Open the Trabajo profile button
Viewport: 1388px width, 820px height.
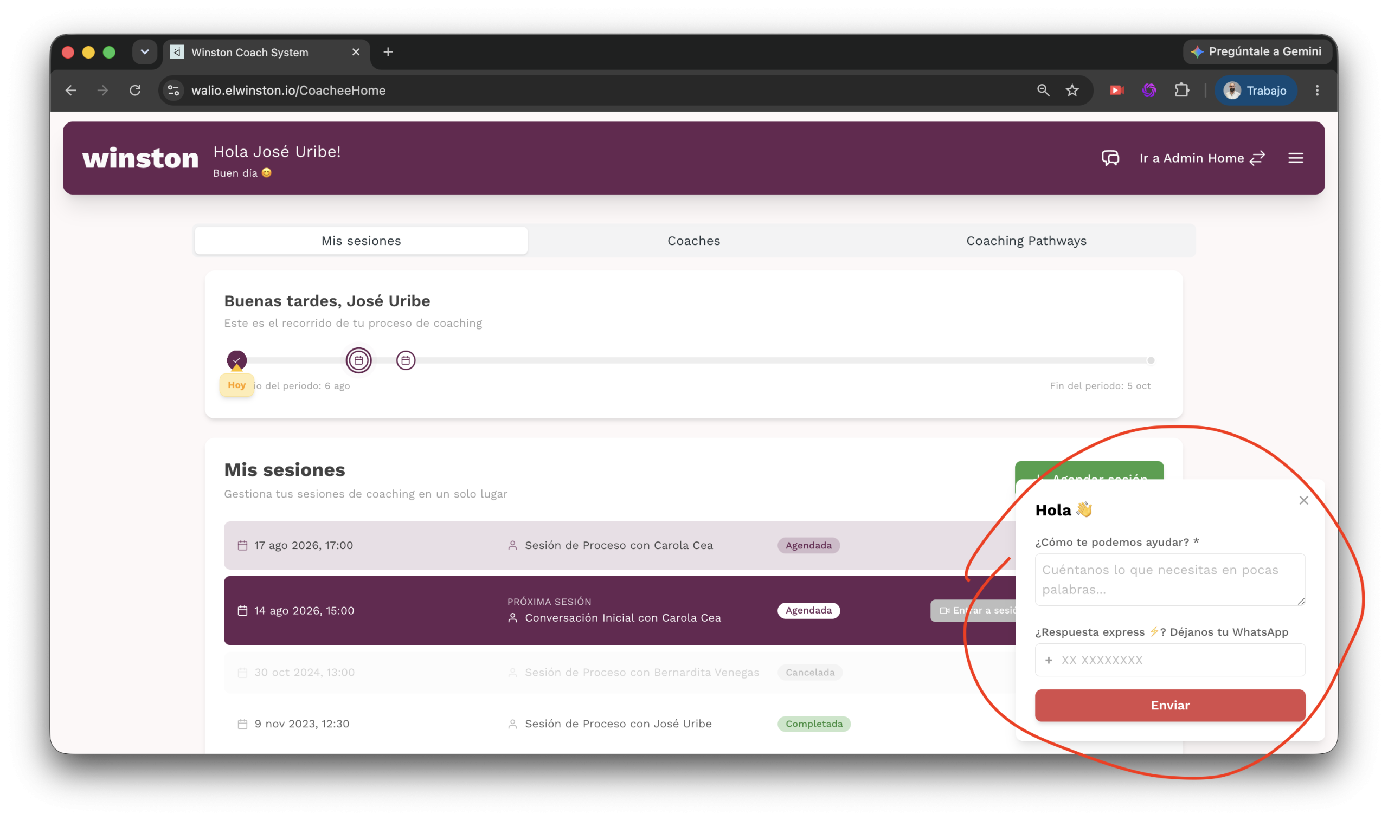click(x=1255, y=90)
